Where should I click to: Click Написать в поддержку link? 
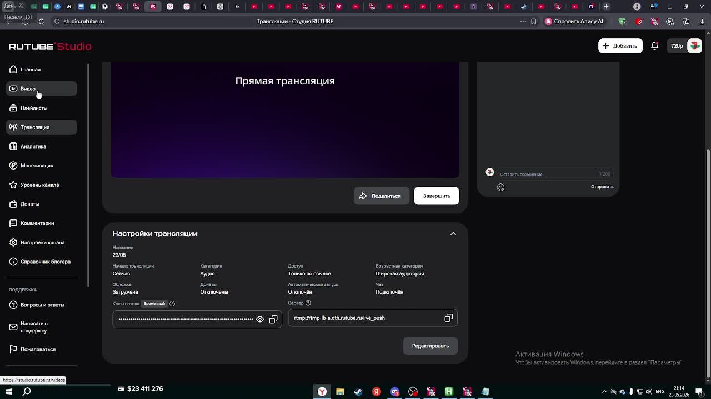click(x=42, y=327)
